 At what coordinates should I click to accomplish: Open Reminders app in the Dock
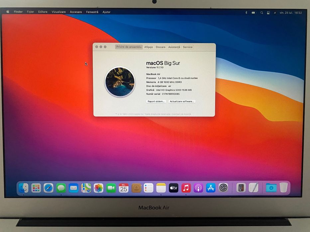coord(149,188)
